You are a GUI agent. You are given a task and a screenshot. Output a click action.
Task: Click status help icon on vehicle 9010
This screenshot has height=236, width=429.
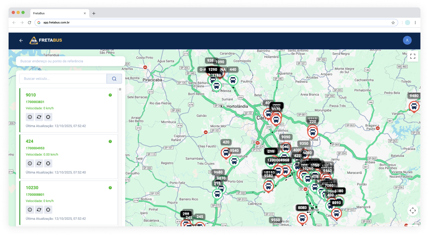tap(110, 95)
